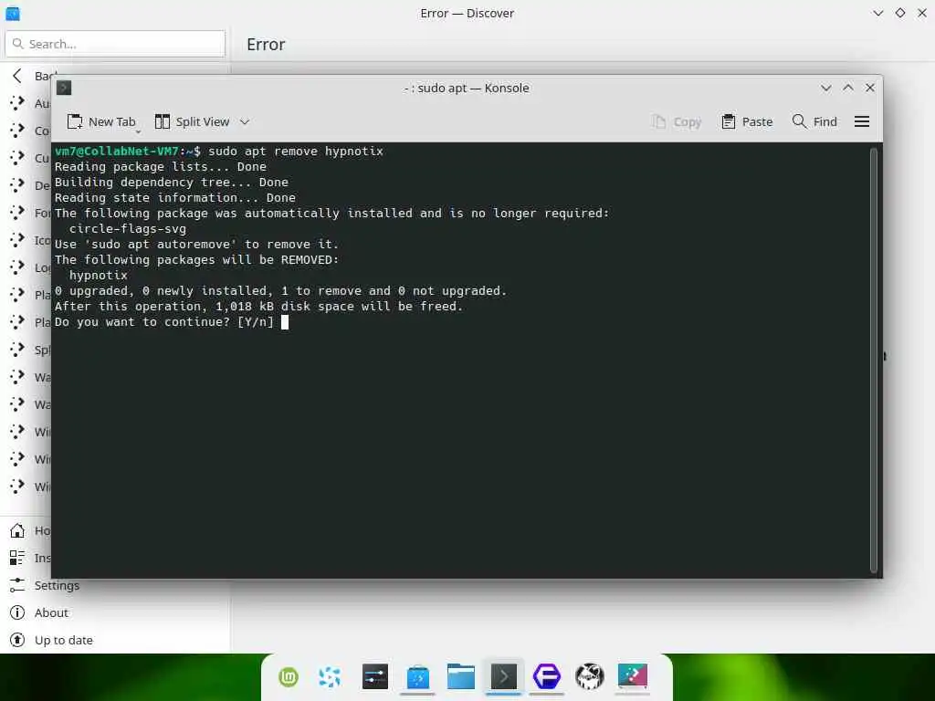Open a New Tab in Konsole
This screenshot has height=701, width=935.
100,121
